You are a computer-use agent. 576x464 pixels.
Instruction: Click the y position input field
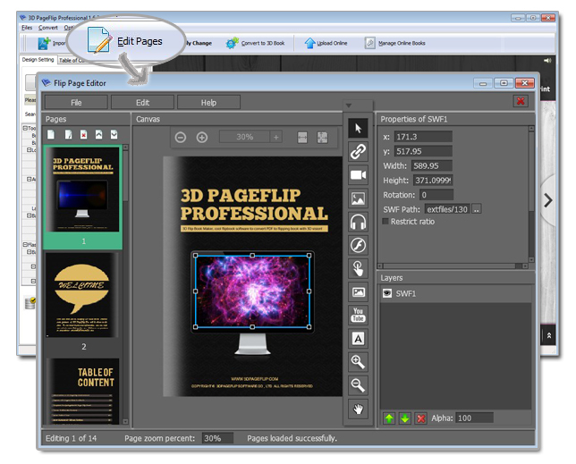point(423,151)
